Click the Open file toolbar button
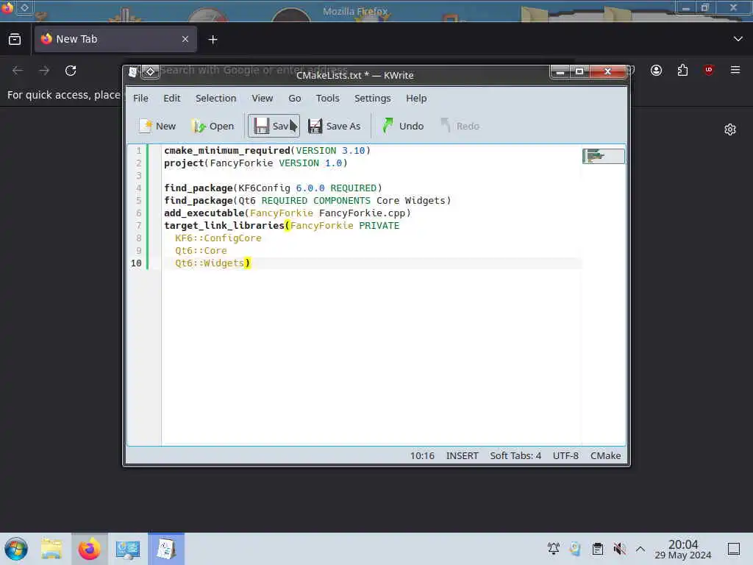Image resolution: width=753 pixels, height=565 pixels. [x=213, y=126]
